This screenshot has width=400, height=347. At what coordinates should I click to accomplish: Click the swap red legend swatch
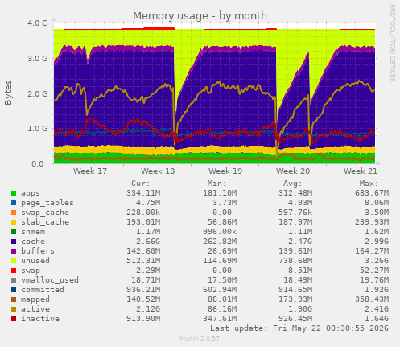click(x=14, y=271)
